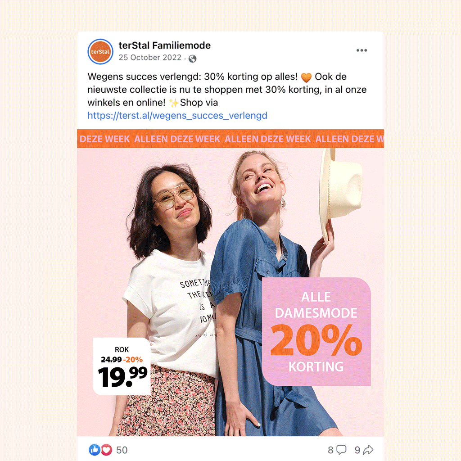This screenshot has width=461, height=461.
Task: View the 50 reactions count
Action: (x=122, y=450)
